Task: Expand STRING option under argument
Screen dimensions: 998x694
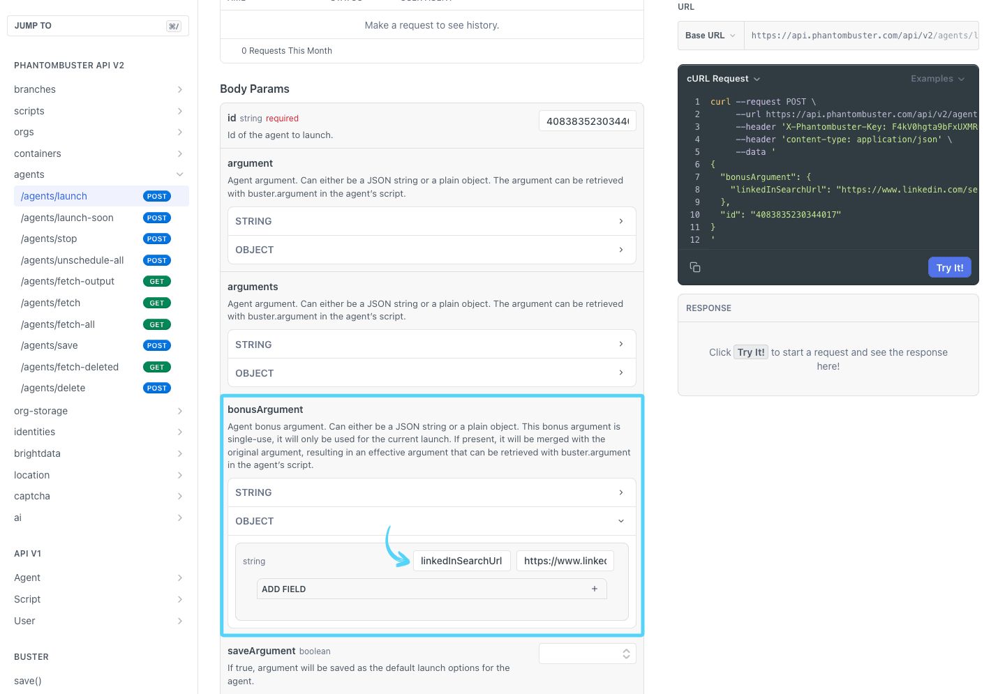Action: [x=431, y=221]
